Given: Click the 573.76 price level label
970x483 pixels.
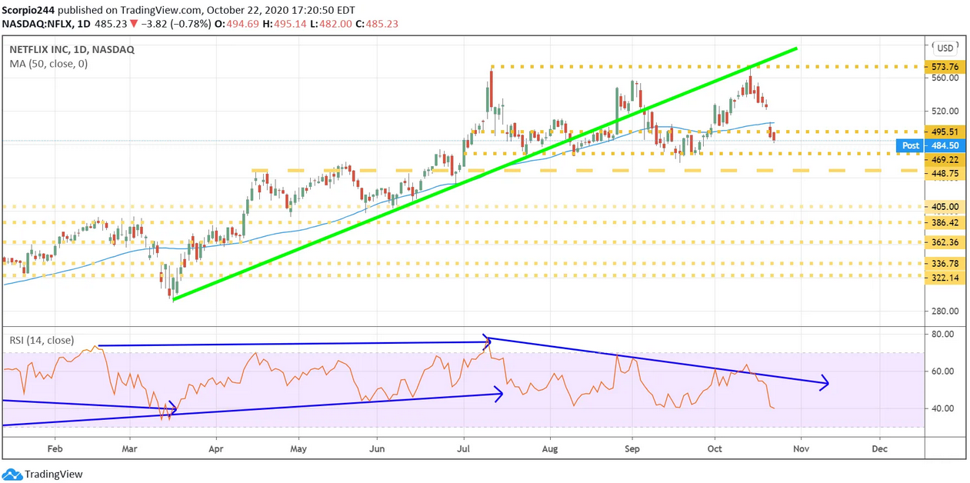Looking at the screenshot, I should click(x=944, y=67).
